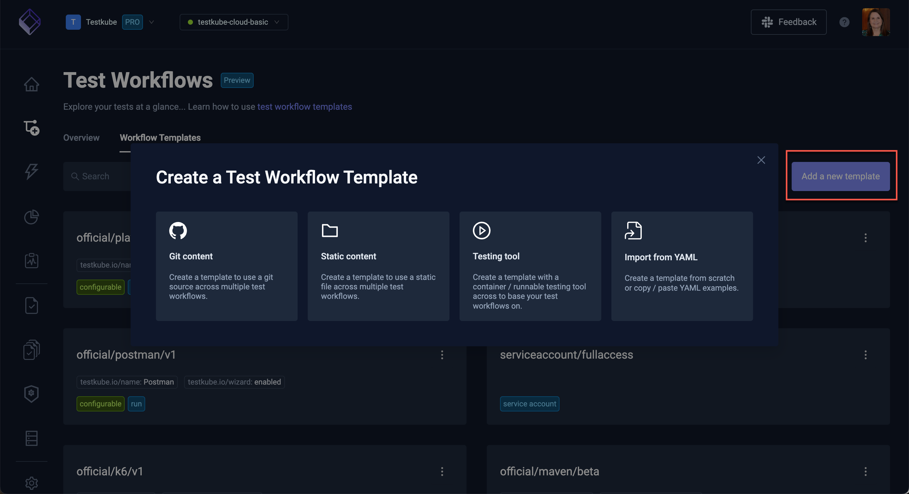The width and height of the screenshot is (909, 494).
Task: Close the Create Test Workflow Template dialog
Action: (761, 160)
